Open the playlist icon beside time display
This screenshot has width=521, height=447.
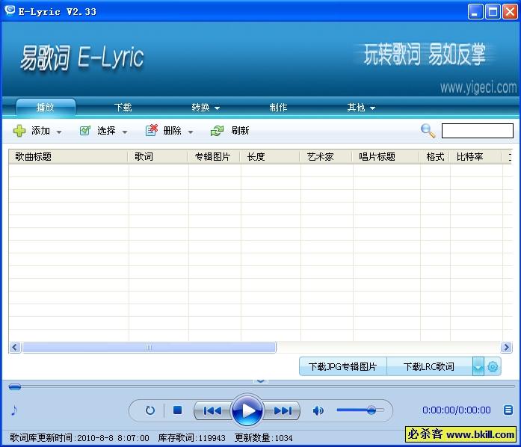508,410
